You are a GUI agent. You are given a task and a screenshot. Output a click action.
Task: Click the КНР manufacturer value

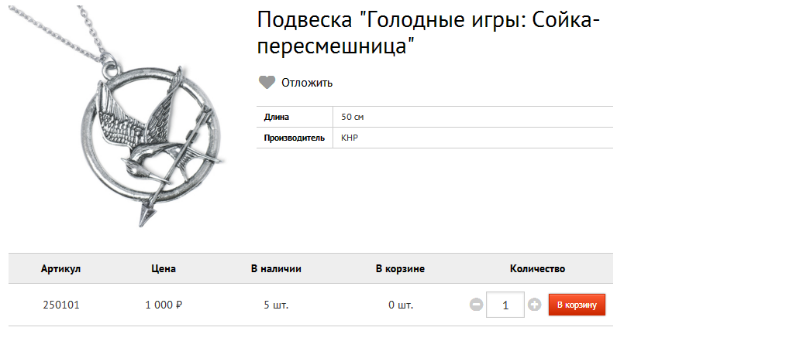coord(350,138)
